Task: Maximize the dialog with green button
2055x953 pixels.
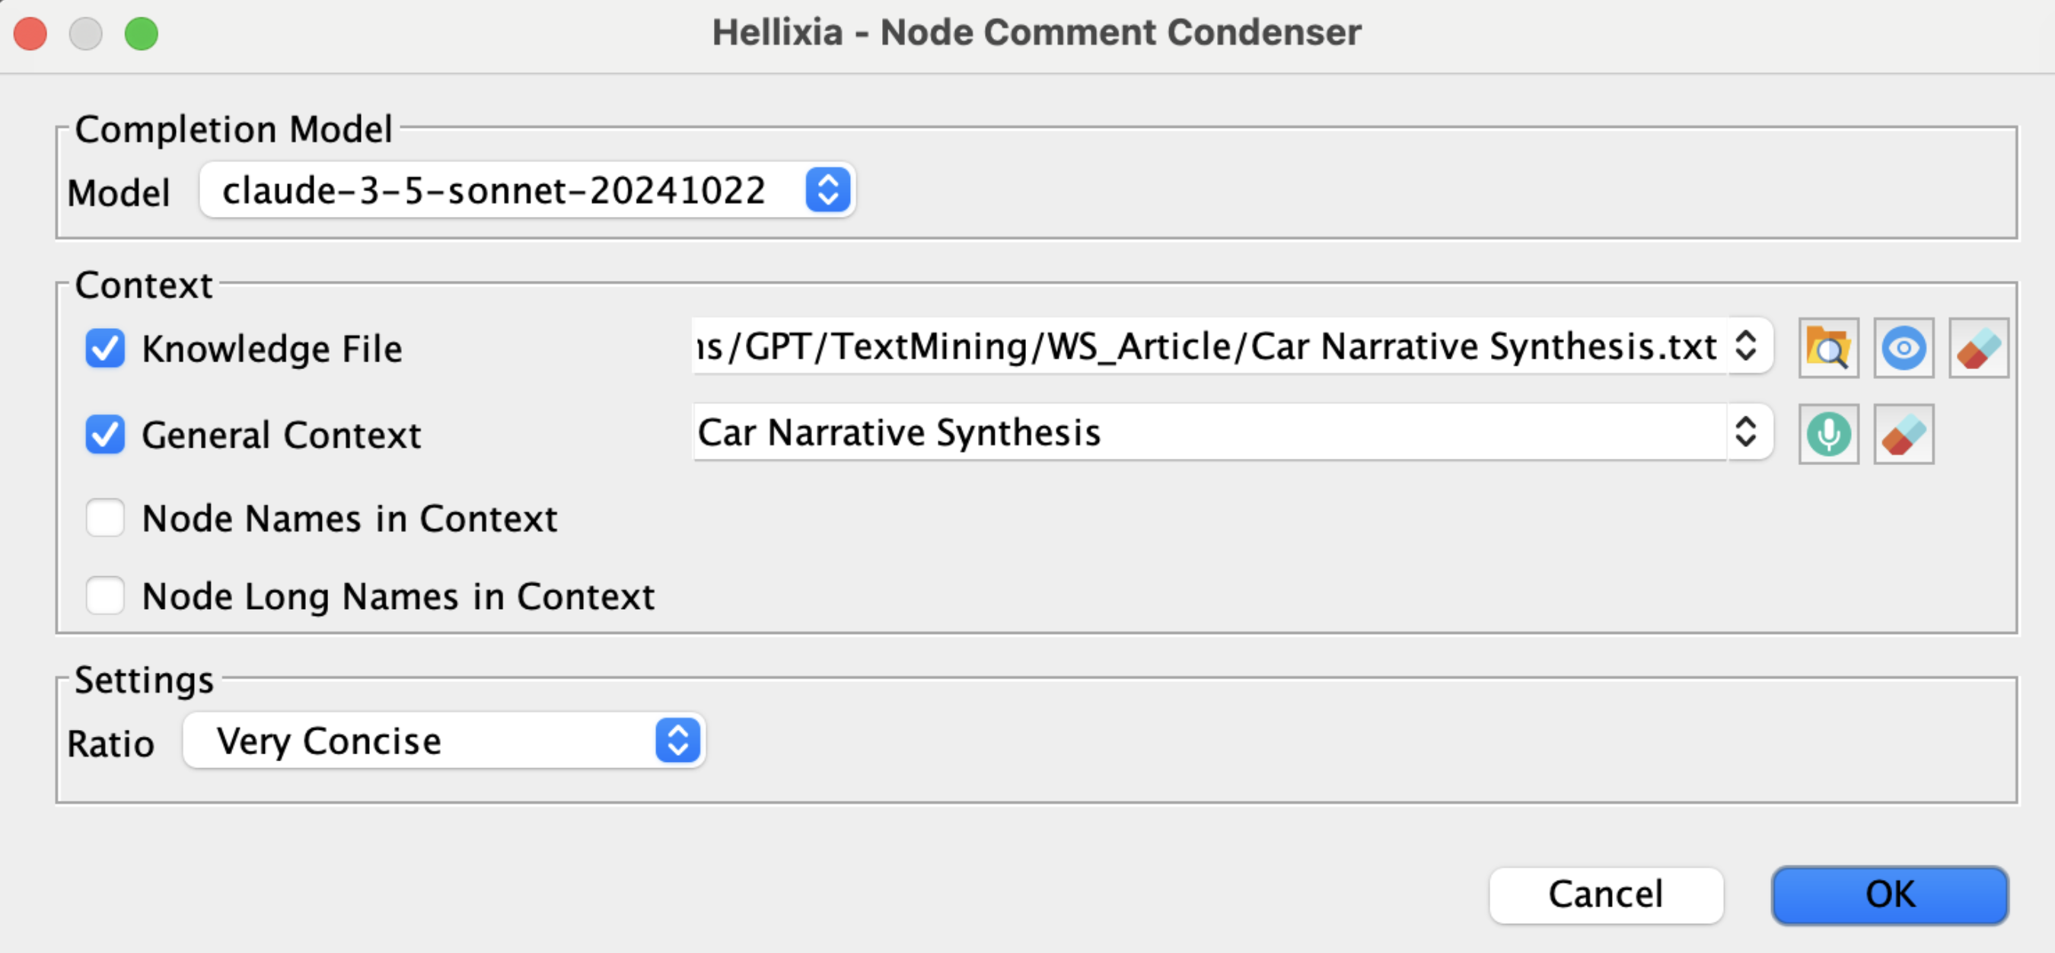Action: pyautogui.click(x=142, y=33)
